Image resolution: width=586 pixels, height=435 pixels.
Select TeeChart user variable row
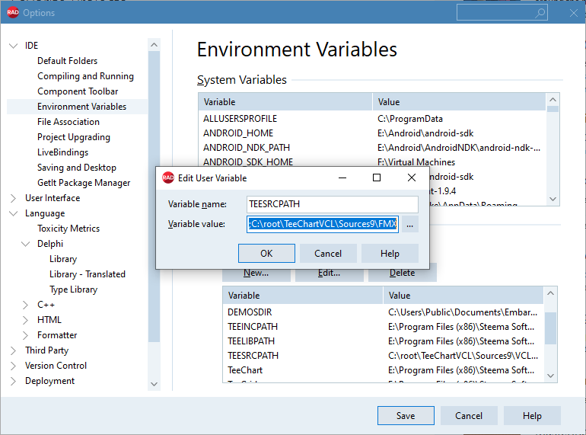383,370
